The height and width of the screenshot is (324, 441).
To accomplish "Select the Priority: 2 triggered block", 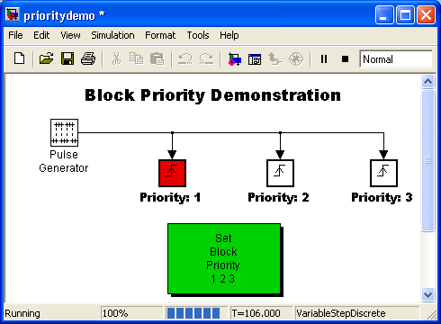I will [x=280, y=173].
